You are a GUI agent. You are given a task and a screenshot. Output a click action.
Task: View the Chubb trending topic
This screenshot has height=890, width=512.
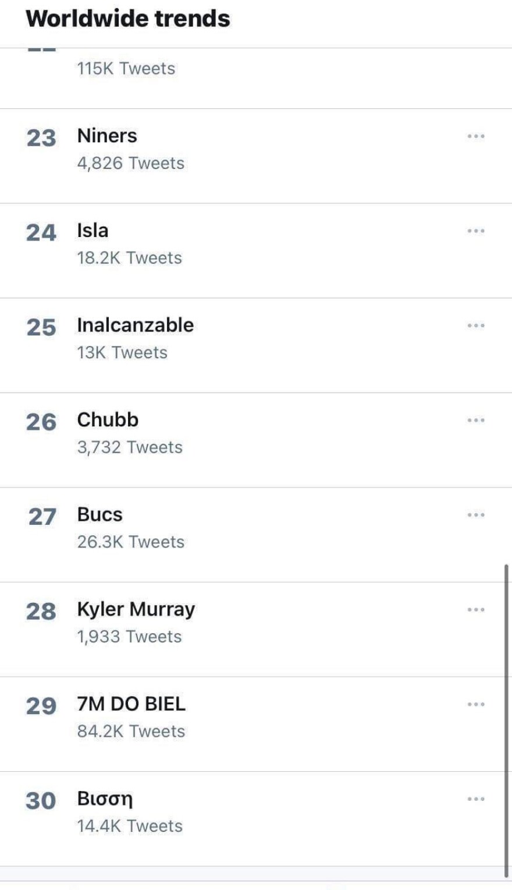(108, 420)
